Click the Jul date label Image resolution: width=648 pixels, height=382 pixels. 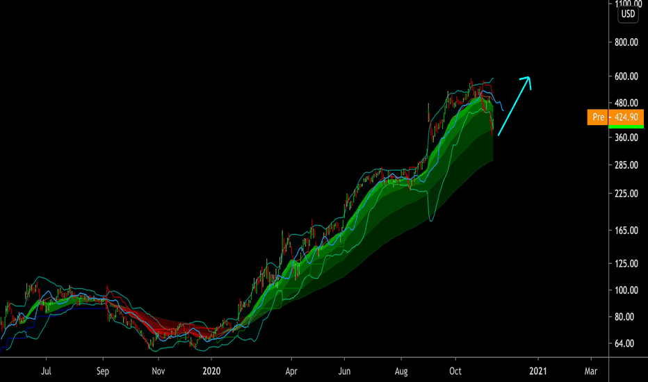pos(46,371)
